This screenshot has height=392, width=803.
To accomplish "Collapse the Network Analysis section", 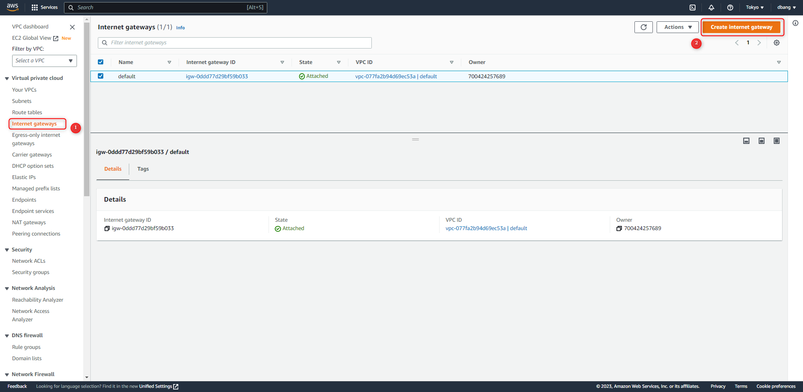I will pyautogui.click(x=7, y=288).
